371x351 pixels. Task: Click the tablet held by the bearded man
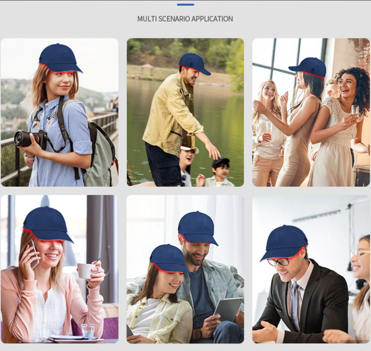pos(227,309)
